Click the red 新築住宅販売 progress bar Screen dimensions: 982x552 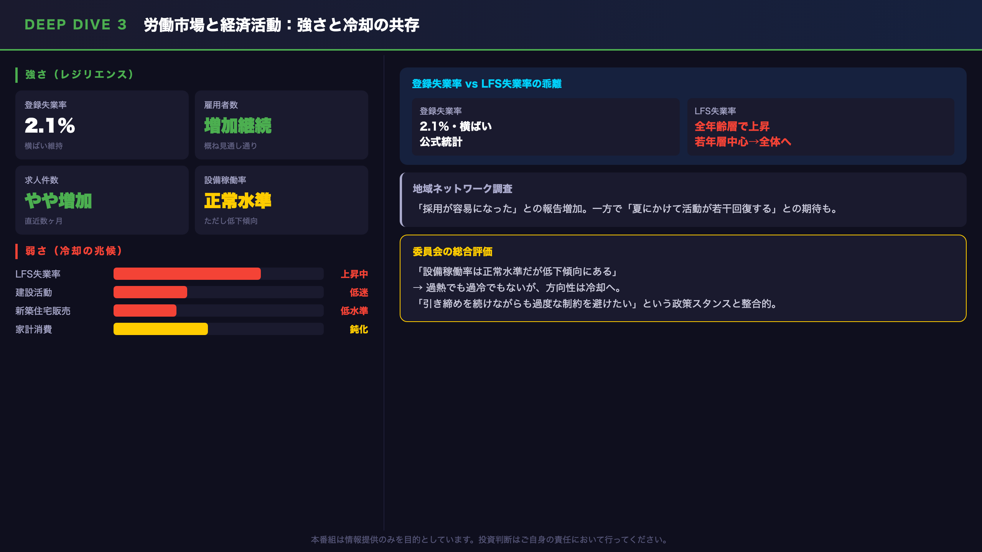pyautogui.click(x=145, y=310)
